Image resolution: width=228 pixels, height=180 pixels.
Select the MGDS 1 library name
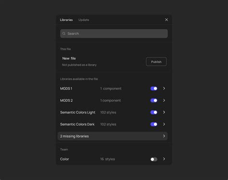tap(66, 89)
